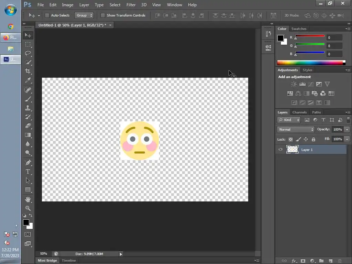352x264 pixels.
Task: Open the Fill slider dropdown arrow
Action: pyautogui.click(x=347, y=139)
